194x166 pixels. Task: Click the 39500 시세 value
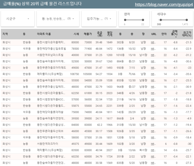pos(75,119)
